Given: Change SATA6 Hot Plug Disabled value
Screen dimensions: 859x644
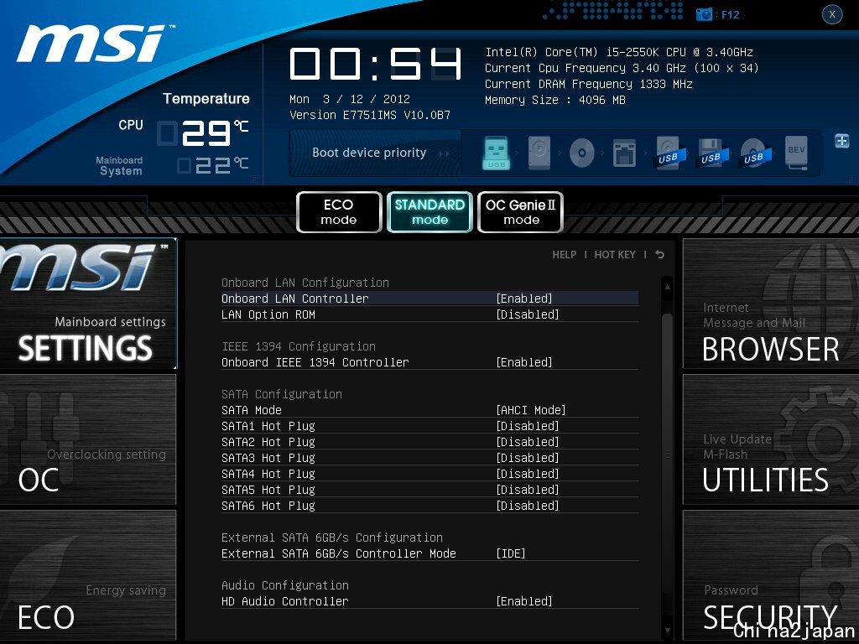Looking at the screenshot, I should pos(528,505).
